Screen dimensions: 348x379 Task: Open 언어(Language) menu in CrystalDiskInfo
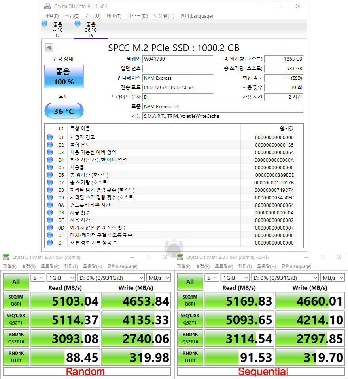click(x=197, y=16)
